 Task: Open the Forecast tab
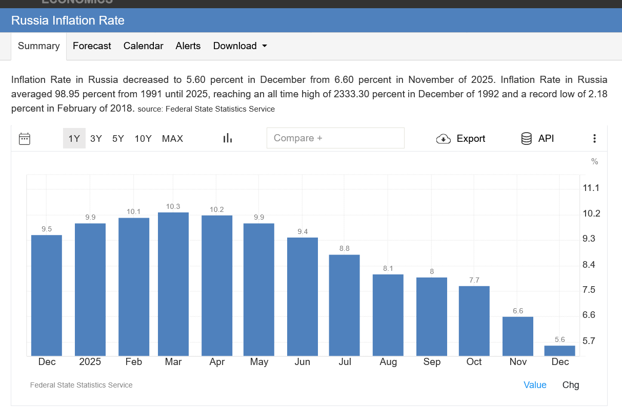pos(92,46)
